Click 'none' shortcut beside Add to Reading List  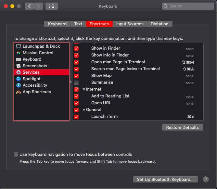[x=190, y=96]
